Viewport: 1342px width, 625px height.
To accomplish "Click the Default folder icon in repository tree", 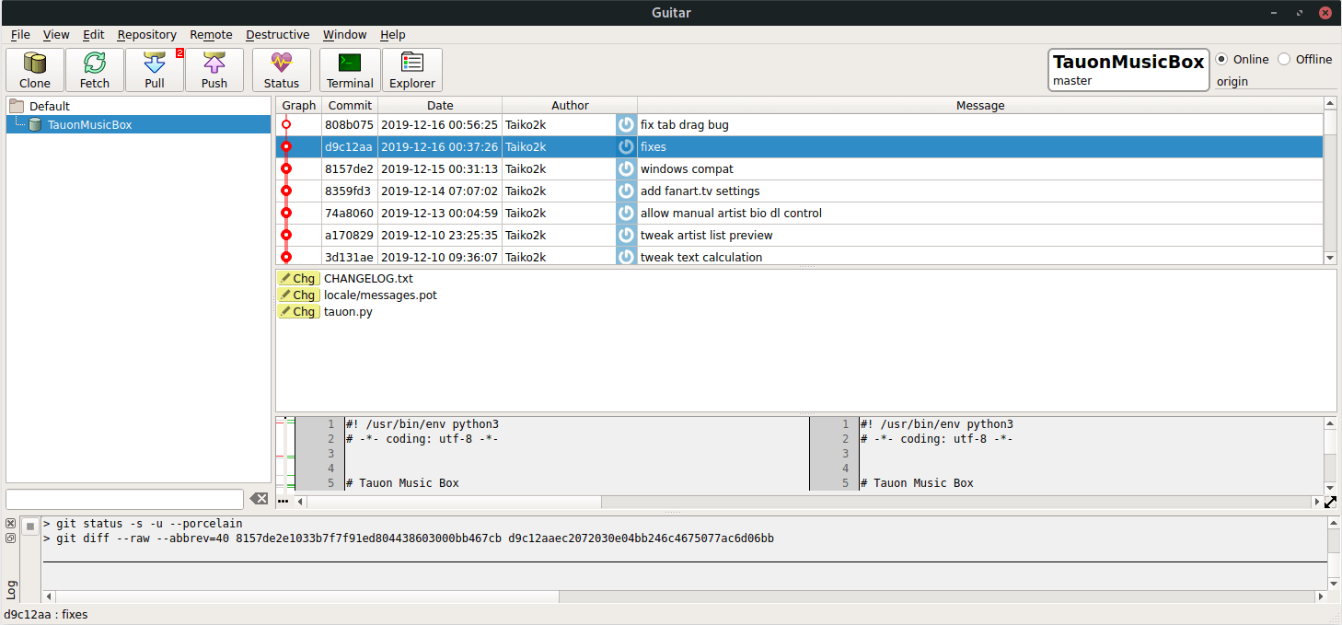I will click(17, 106).
